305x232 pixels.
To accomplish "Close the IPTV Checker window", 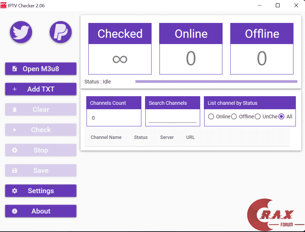I will 296,5.
